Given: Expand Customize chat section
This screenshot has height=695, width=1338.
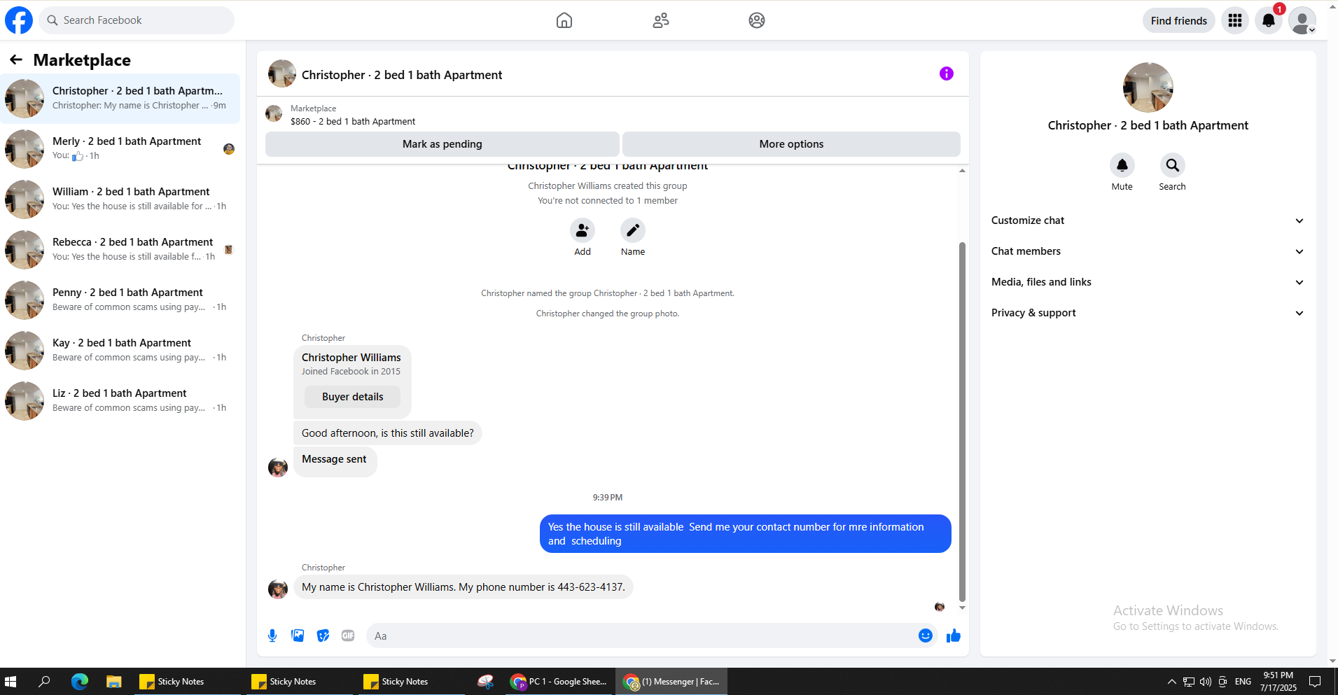Looking at the screenshot, I should click(1148, 220).
